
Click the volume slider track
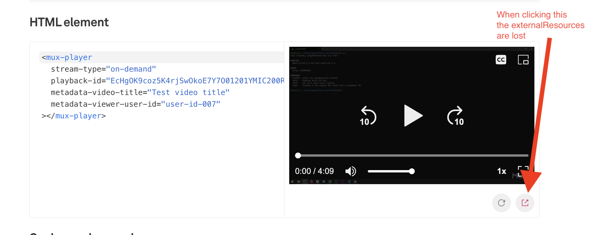tap(391, 171)
